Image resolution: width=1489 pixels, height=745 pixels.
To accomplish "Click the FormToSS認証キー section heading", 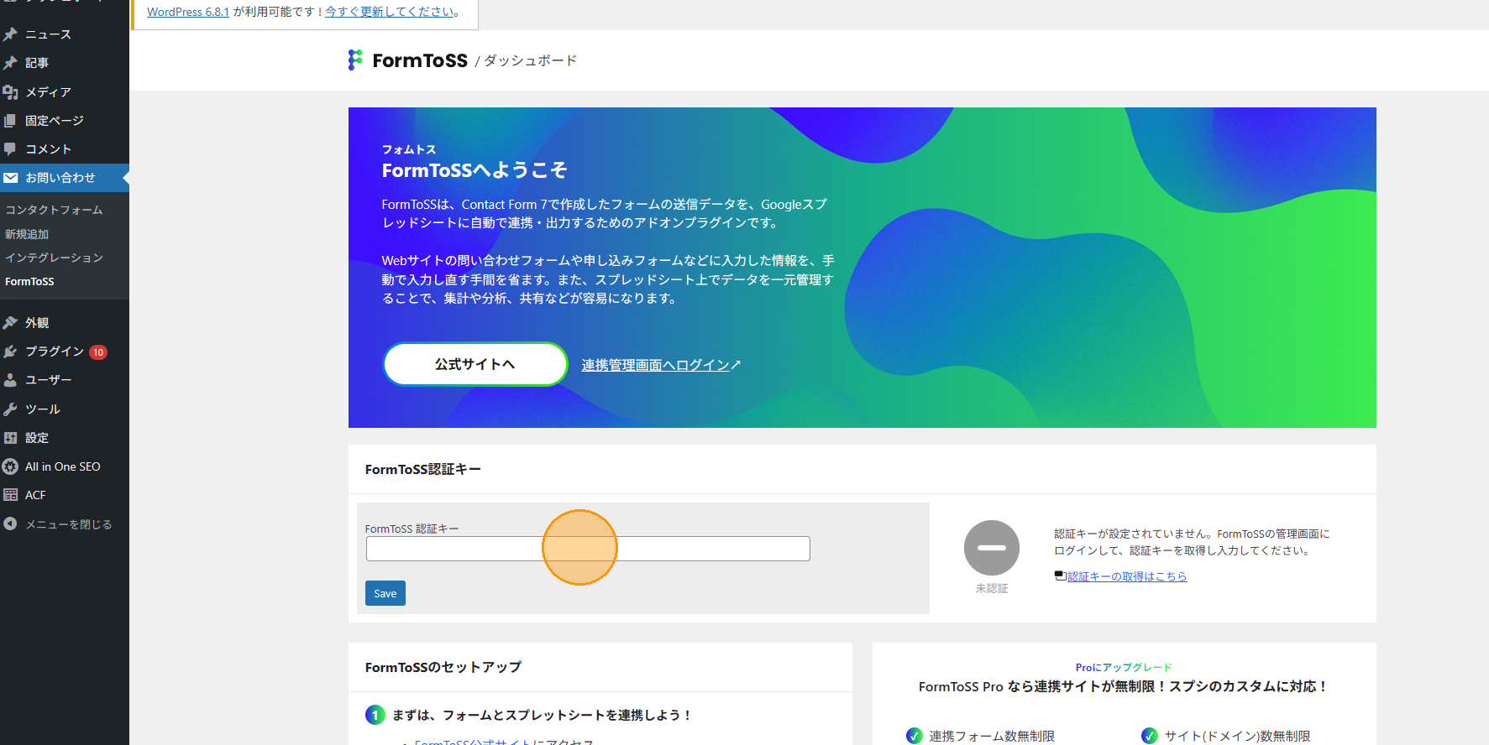I will (423, 470).
